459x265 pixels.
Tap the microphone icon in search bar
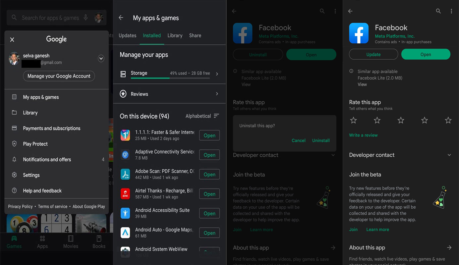click(86, 18)
